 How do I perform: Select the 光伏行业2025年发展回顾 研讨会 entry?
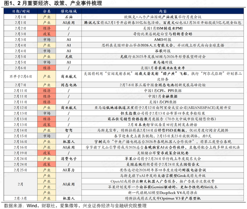pyautogui.click(x=163, y=57)
